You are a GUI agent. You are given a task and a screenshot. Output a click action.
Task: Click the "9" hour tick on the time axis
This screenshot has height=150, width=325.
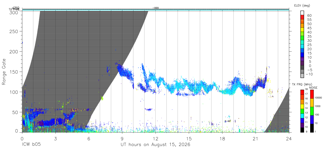click(122, 139)
